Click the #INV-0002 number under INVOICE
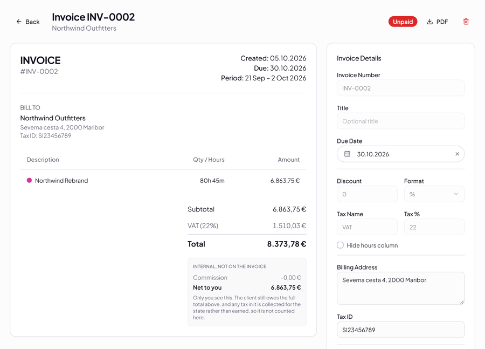485x349 pixels. [x=39, y=72]
